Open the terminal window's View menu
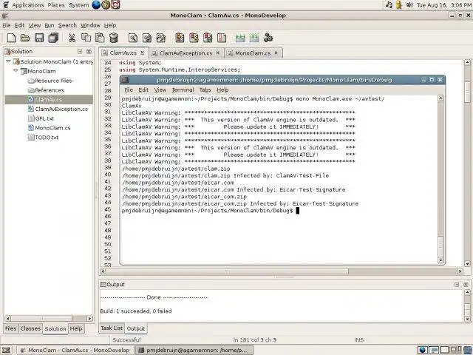Screen dimensions: 473x355 point(160,90)
